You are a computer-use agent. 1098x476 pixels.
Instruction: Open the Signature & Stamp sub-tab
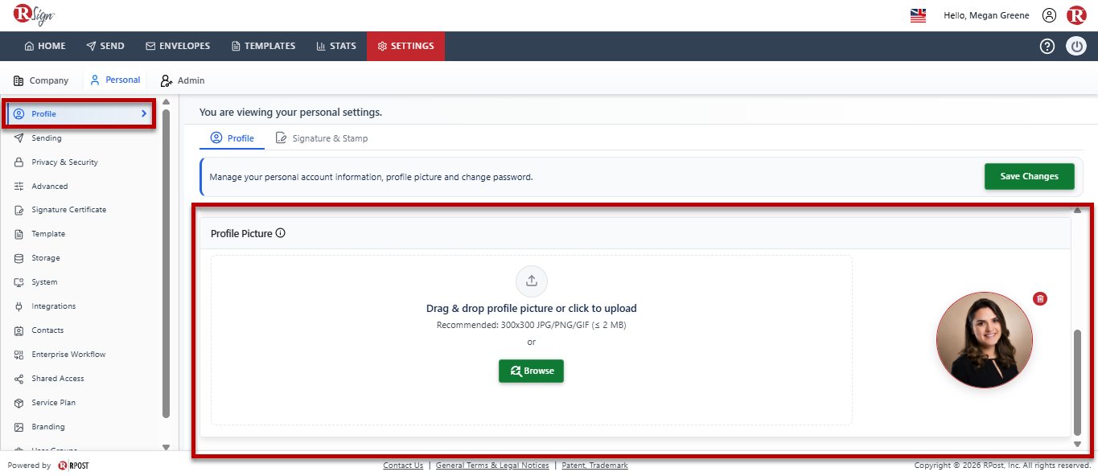click(322, 138)
